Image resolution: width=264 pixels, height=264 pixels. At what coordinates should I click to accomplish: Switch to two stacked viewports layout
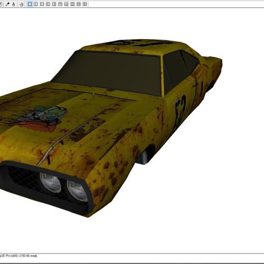[42, 4]
